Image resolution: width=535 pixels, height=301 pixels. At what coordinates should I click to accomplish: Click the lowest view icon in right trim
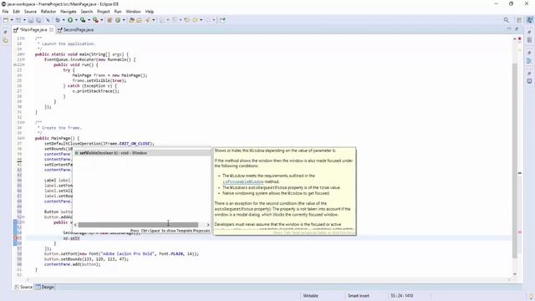coord(529,81)
